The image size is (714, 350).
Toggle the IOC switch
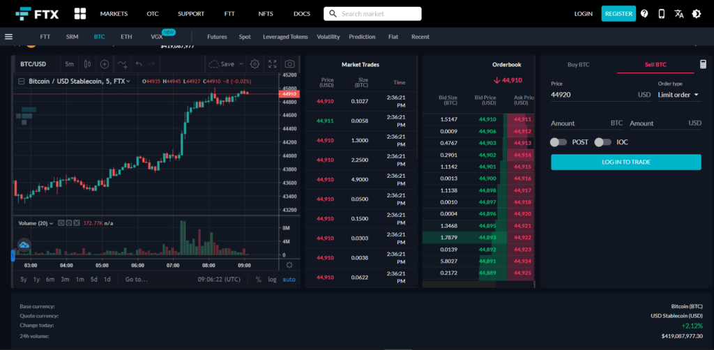coord(602,142)
